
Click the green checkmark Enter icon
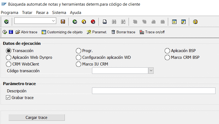pos(6,22)
